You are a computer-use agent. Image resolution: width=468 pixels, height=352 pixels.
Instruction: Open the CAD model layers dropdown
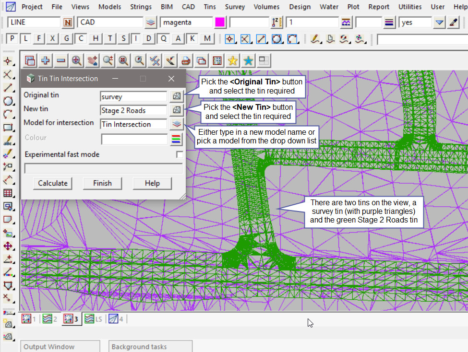click(151, 23)
